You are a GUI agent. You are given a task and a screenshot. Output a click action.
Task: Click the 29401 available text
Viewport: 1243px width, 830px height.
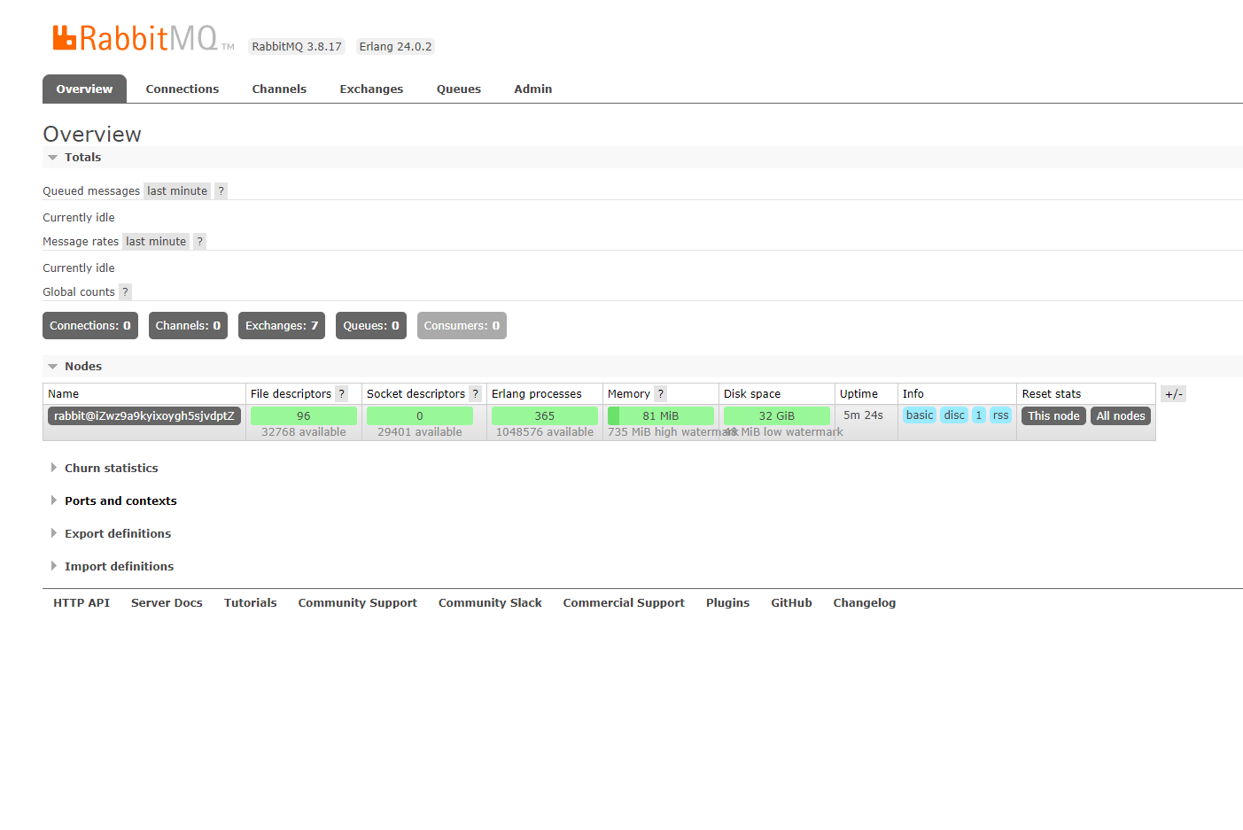point(420,432)
